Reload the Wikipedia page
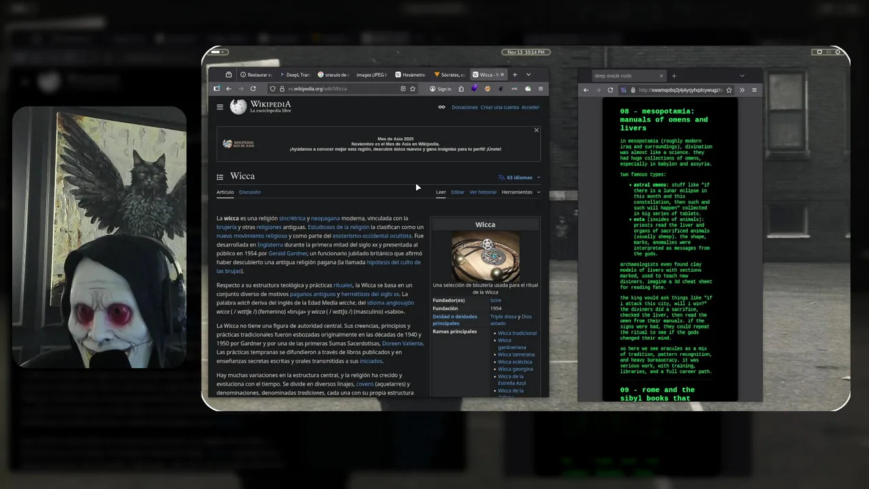 253,89
